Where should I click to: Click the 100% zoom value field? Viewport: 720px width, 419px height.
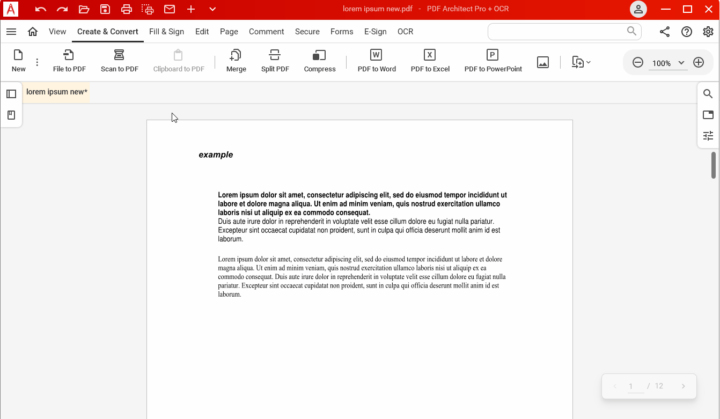coord(662,63)
